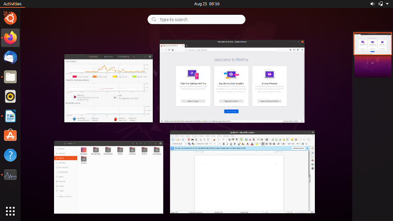Open the paragraph style dropdown in Writer
The image size is (393, 221).
[x=186, y=144]
